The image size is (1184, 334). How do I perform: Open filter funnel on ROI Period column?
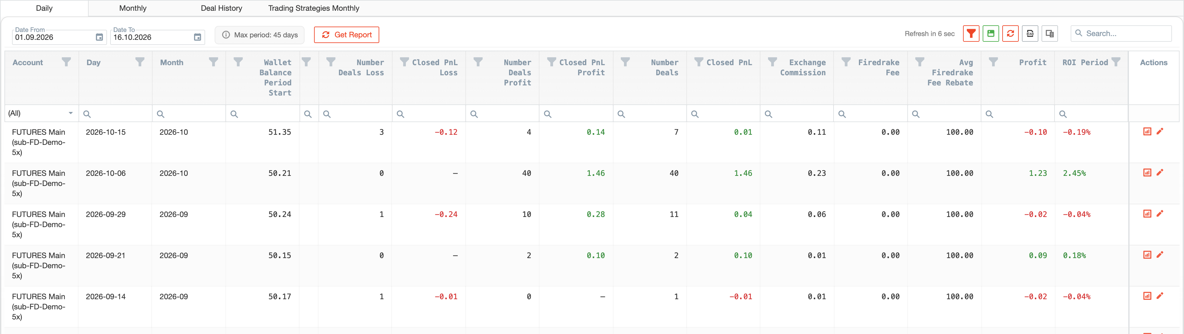[x=1116, y=62]
